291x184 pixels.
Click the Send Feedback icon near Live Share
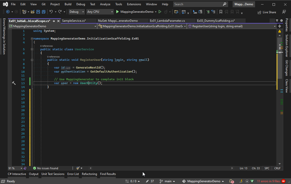[x=284, y=12]
